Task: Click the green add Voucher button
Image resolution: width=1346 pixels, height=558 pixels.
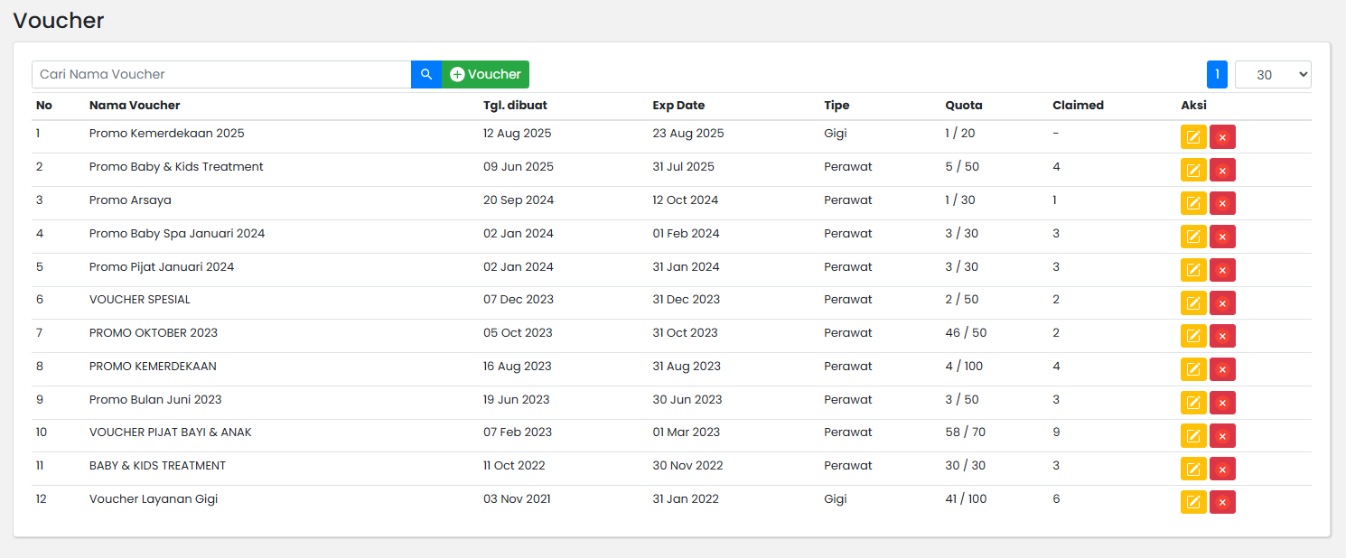Action: 485,74
